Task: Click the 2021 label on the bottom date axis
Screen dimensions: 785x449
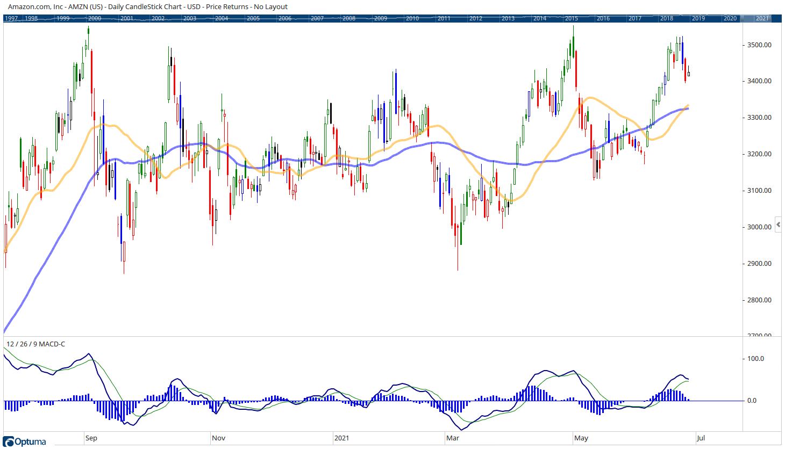Action: pos(341,438)
